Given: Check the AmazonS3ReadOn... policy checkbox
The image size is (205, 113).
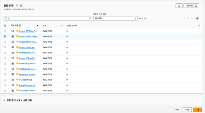Looking at the screenshot, I should (5, 58).
